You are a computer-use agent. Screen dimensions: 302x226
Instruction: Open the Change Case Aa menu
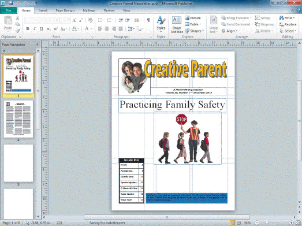[63, 29]
